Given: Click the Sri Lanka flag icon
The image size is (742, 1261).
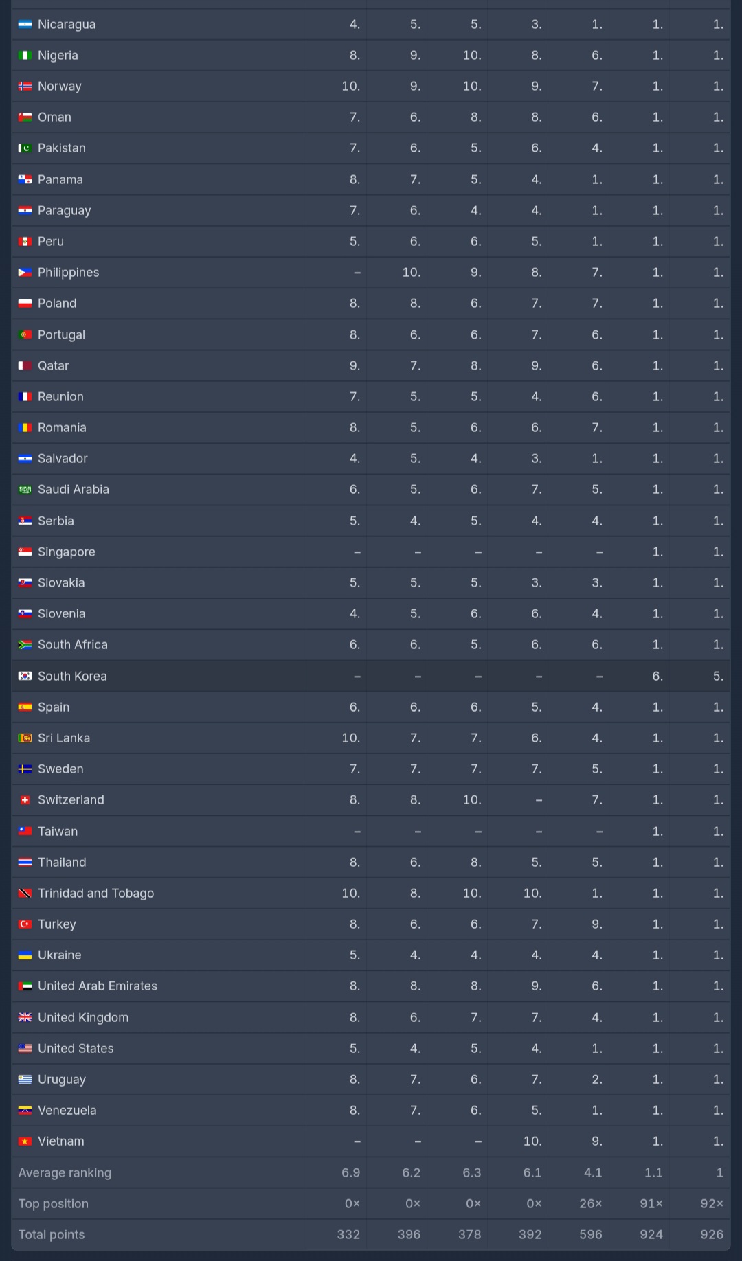Looking at the screenshot, I should pos(25,738).
